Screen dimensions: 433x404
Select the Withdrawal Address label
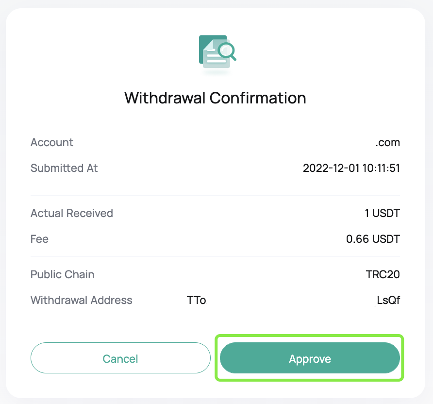[82, 300]
